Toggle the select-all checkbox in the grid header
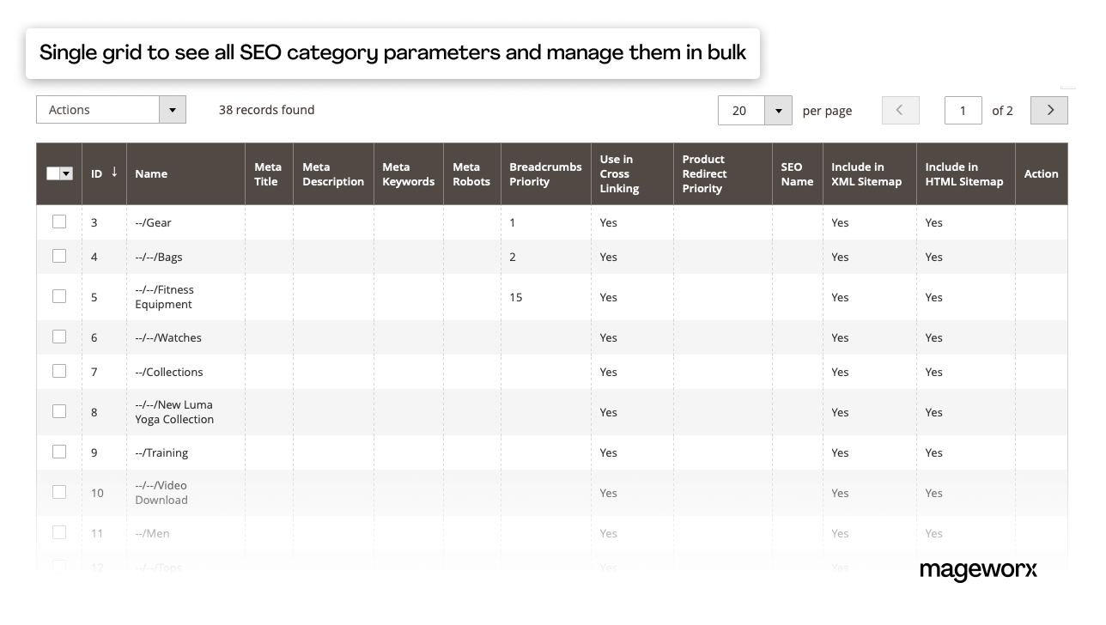This screenshot has height=625, width=1106. [x=53, y=173]
